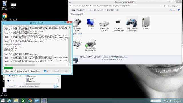Select the ScpServer file
Viewport: 183px width, 103px height.
(x=31, y=81)
